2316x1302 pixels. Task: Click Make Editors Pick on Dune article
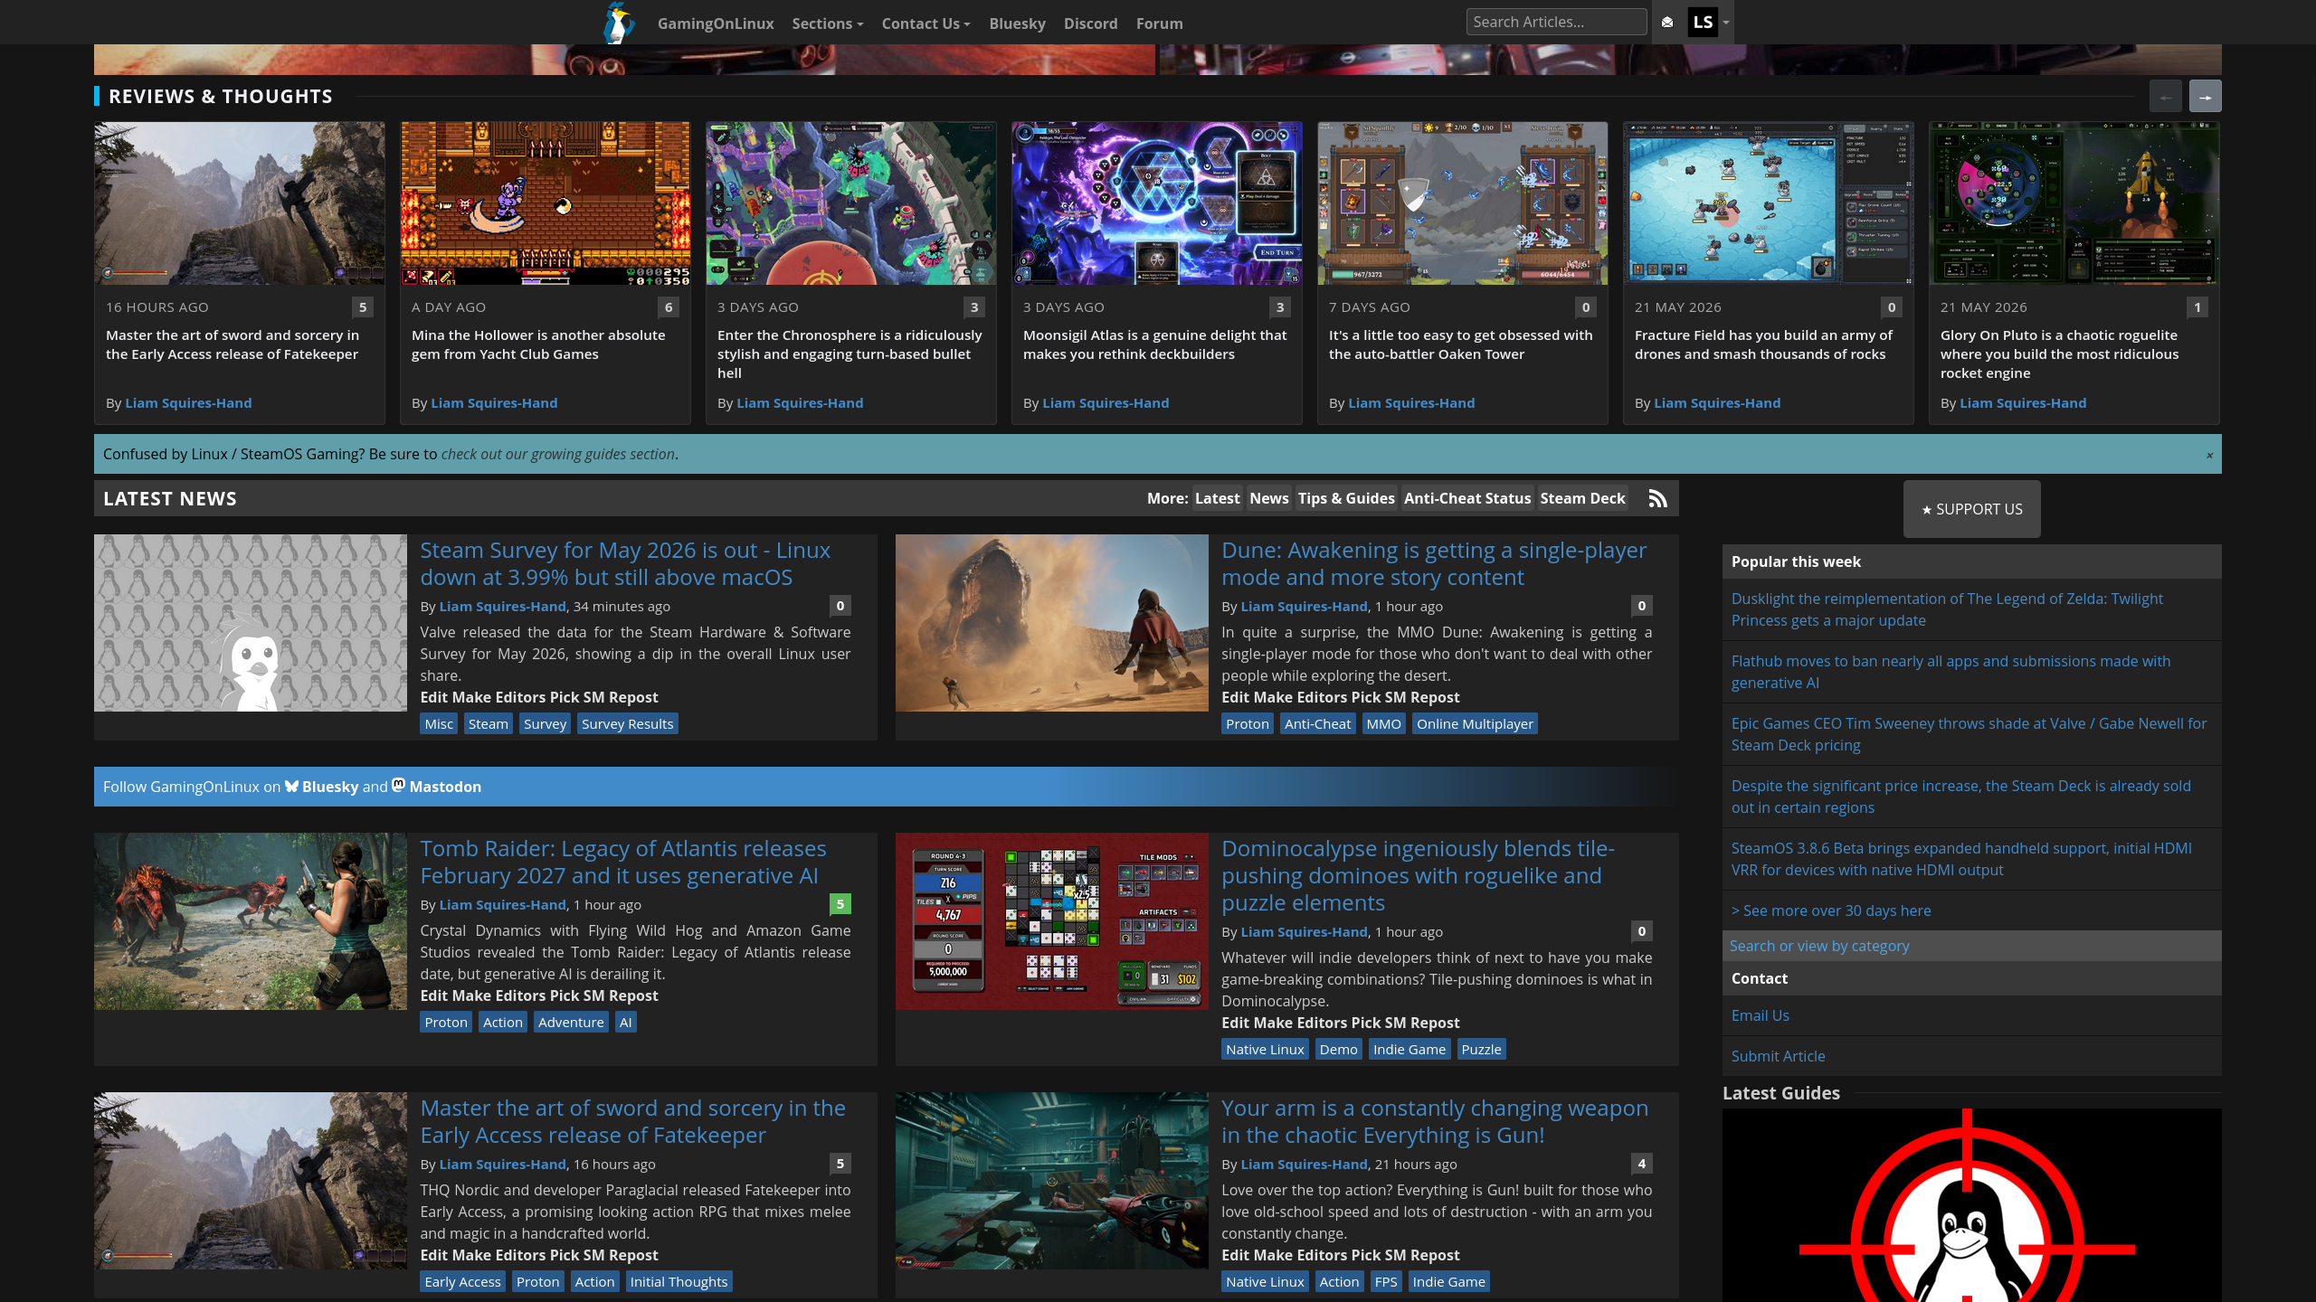coord(1316,697)
